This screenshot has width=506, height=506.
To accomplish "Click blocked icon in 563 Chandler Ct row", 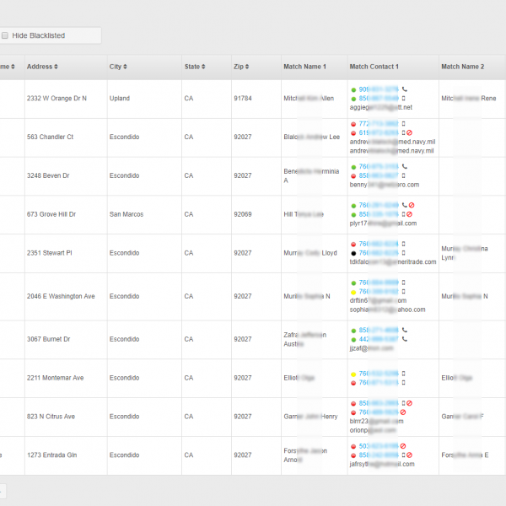I will tap(410, 133).
